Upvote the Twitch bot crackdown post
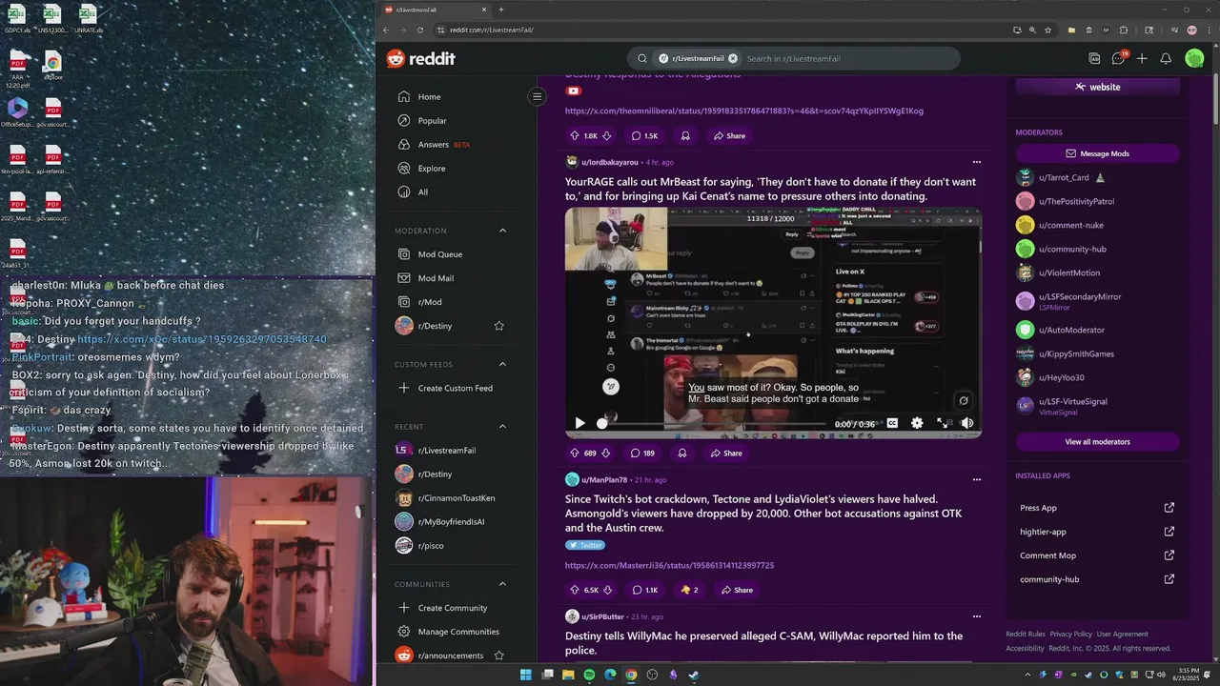The image size is (1220, 686). coord(575,590)
